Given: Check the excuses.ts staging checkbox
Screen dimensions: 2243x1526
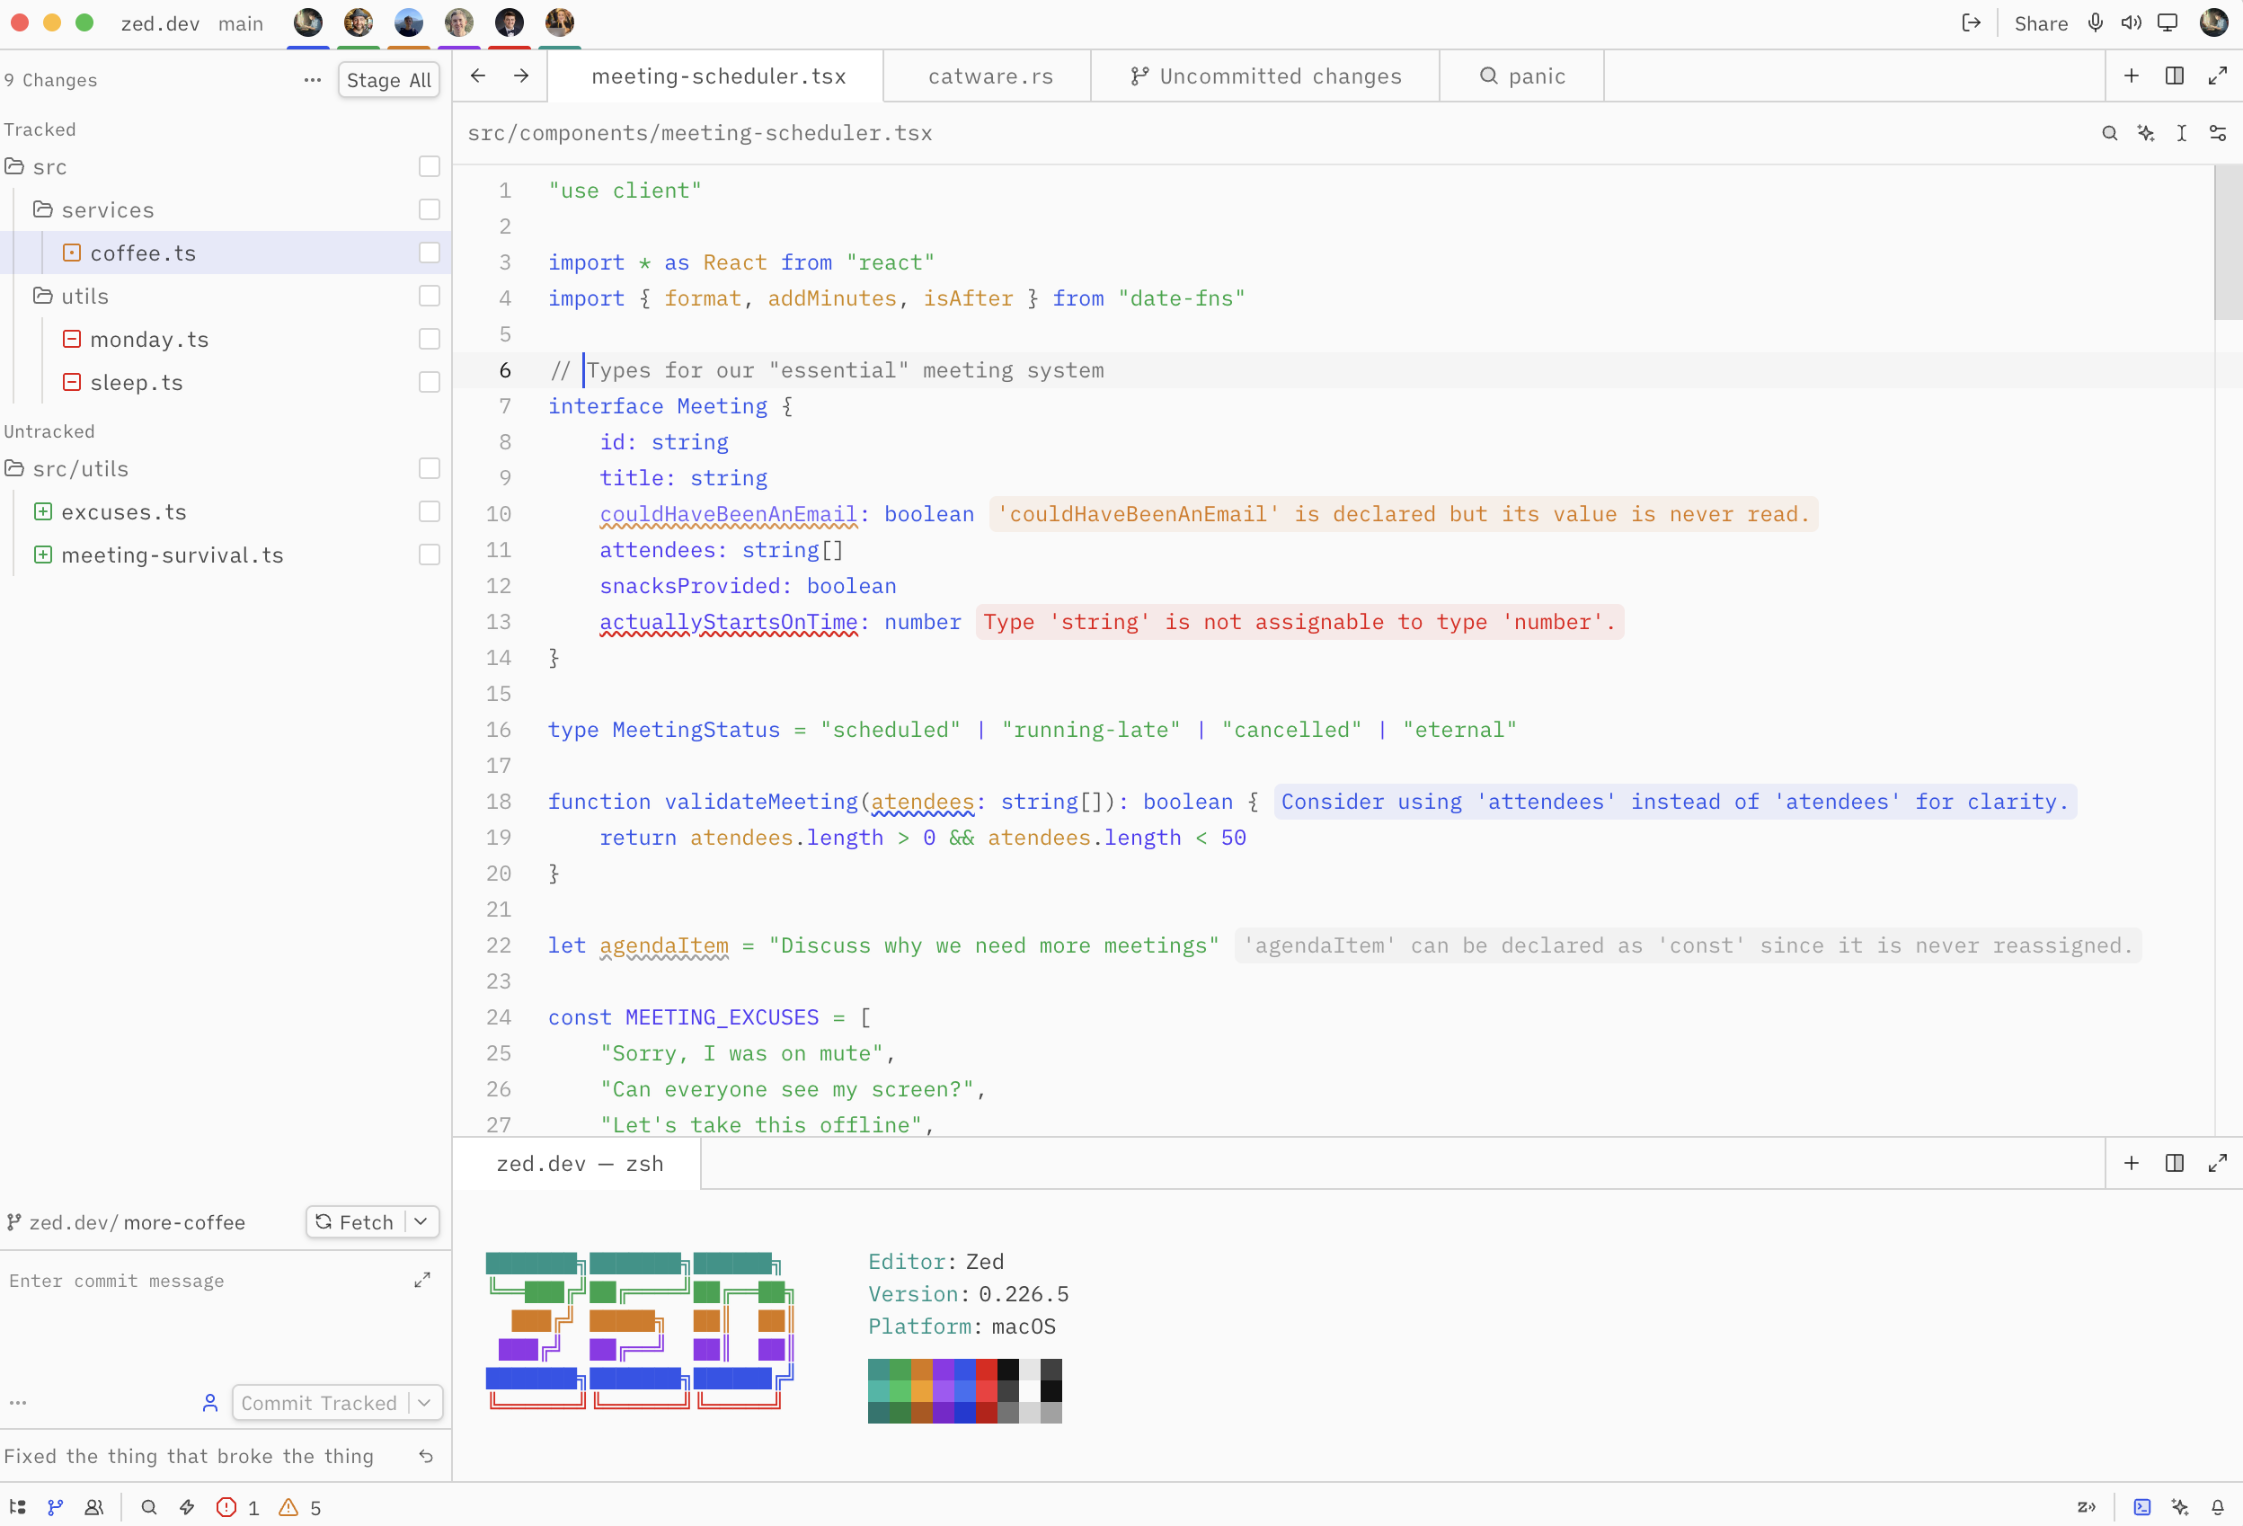Looking at the screenshot, I should point(430,511).
